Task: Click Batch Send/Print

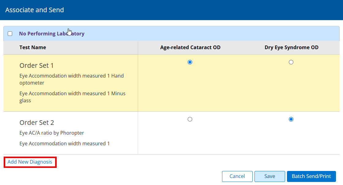Action: [311, 176]
